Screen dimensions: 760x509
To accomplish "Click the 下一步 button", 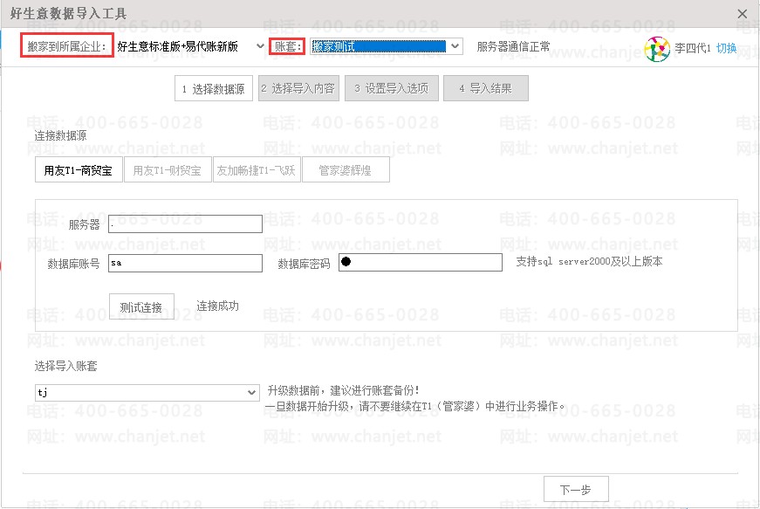I will tap(576, 490).
